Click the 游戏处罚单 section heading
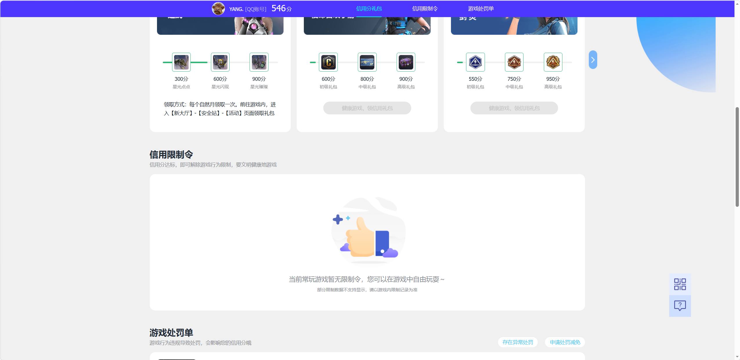The height and width of the screenshot is (360, 740). tap(171, 332)
